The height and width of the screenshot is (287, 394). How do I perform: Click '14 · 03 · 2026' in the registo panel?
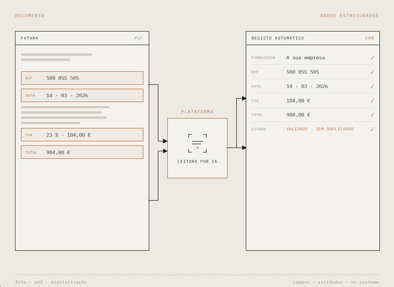307,86
